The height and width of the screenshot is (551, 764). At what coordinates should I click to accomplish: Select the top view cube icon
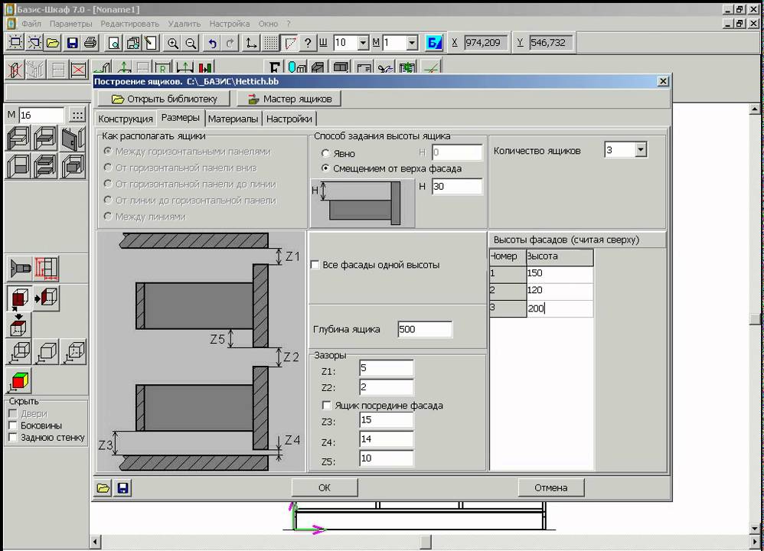pos(18,325)
